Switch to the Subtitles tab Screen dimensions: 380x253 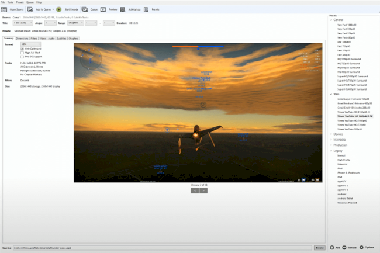(61, 39)
